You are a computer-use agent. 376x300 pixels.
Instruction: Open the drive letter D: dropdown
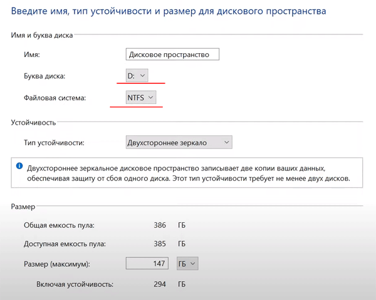click(x=137, y=76)
